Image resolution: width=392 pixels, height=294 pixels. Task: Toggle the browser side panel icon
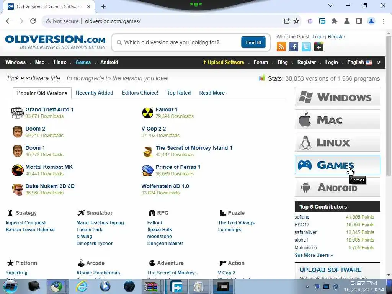pyautogui.click(x=359, y=21)
